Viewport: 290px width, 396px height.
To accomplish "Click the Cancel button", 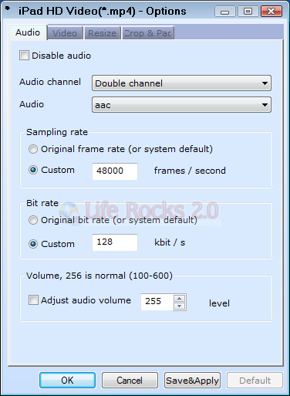I will (130, 380).
